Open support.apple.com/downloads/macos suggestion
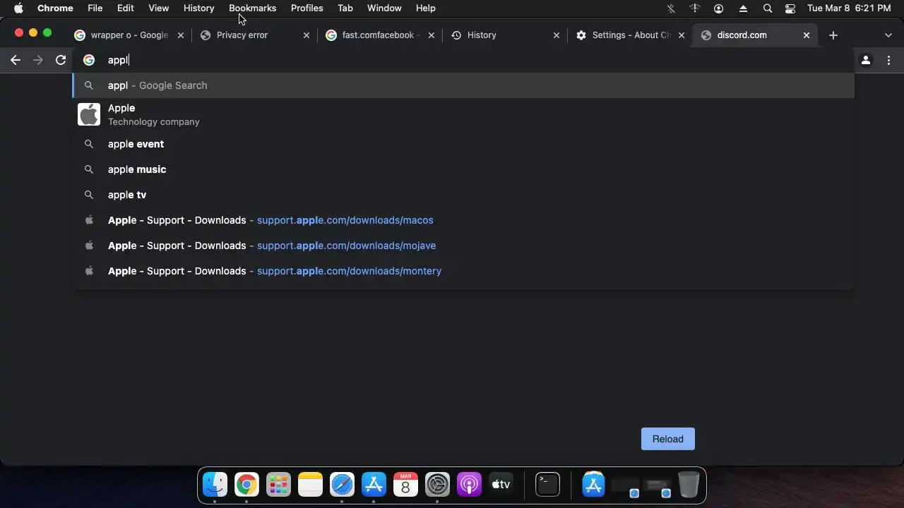The width and height of the screenshot is (904, 508). [x=463, y=220]
